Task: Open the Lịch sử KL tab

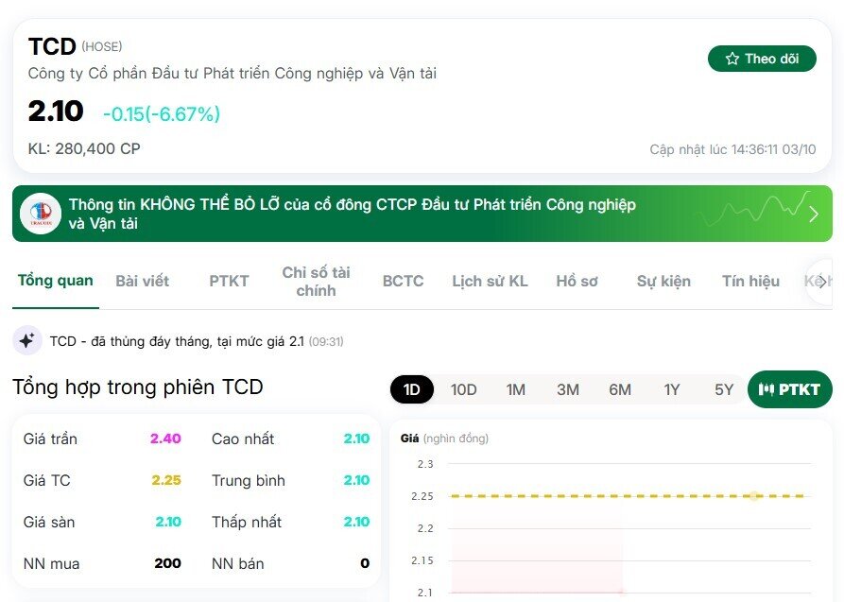Action: (490, 281)
